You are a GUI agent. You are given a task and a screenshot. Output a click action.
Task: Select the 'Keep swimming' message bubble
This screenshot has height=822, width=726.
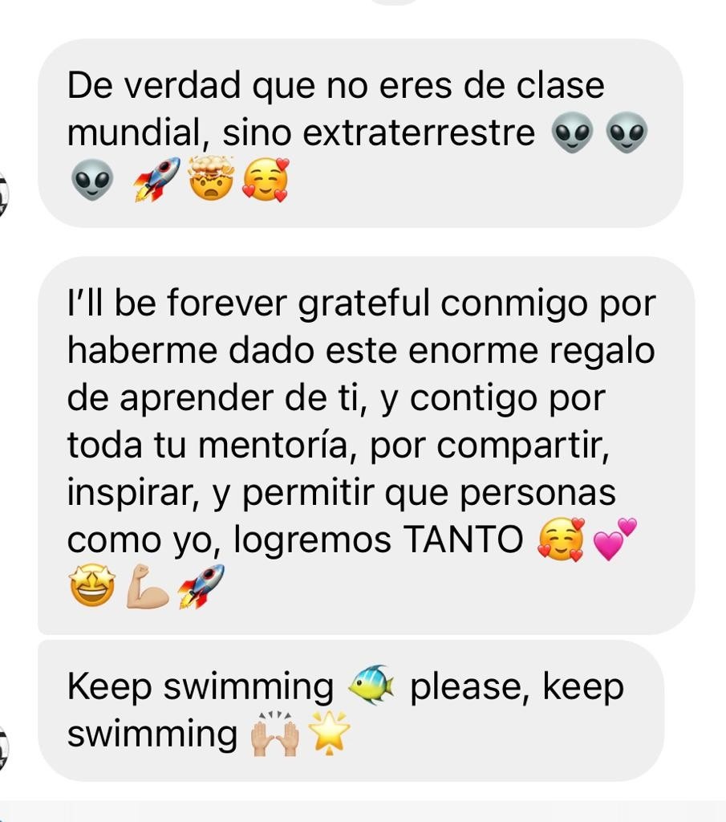[351, 710]
